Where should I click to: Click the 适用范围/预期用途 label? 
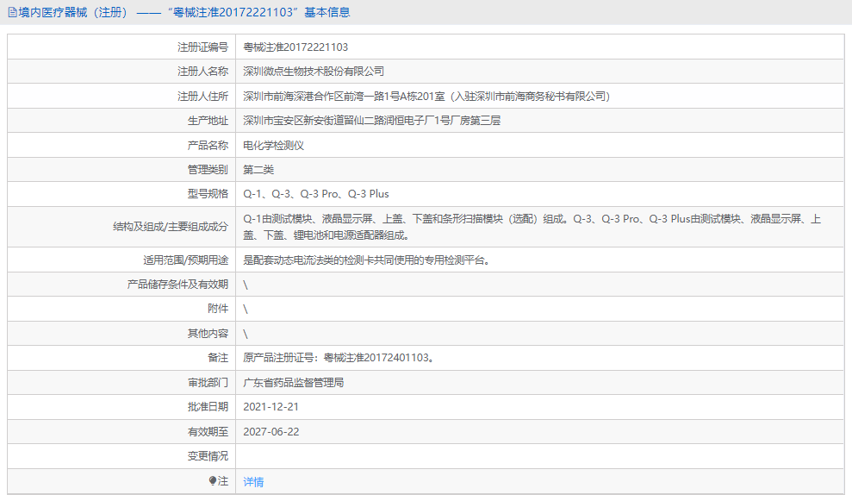[x=186, y=260]
